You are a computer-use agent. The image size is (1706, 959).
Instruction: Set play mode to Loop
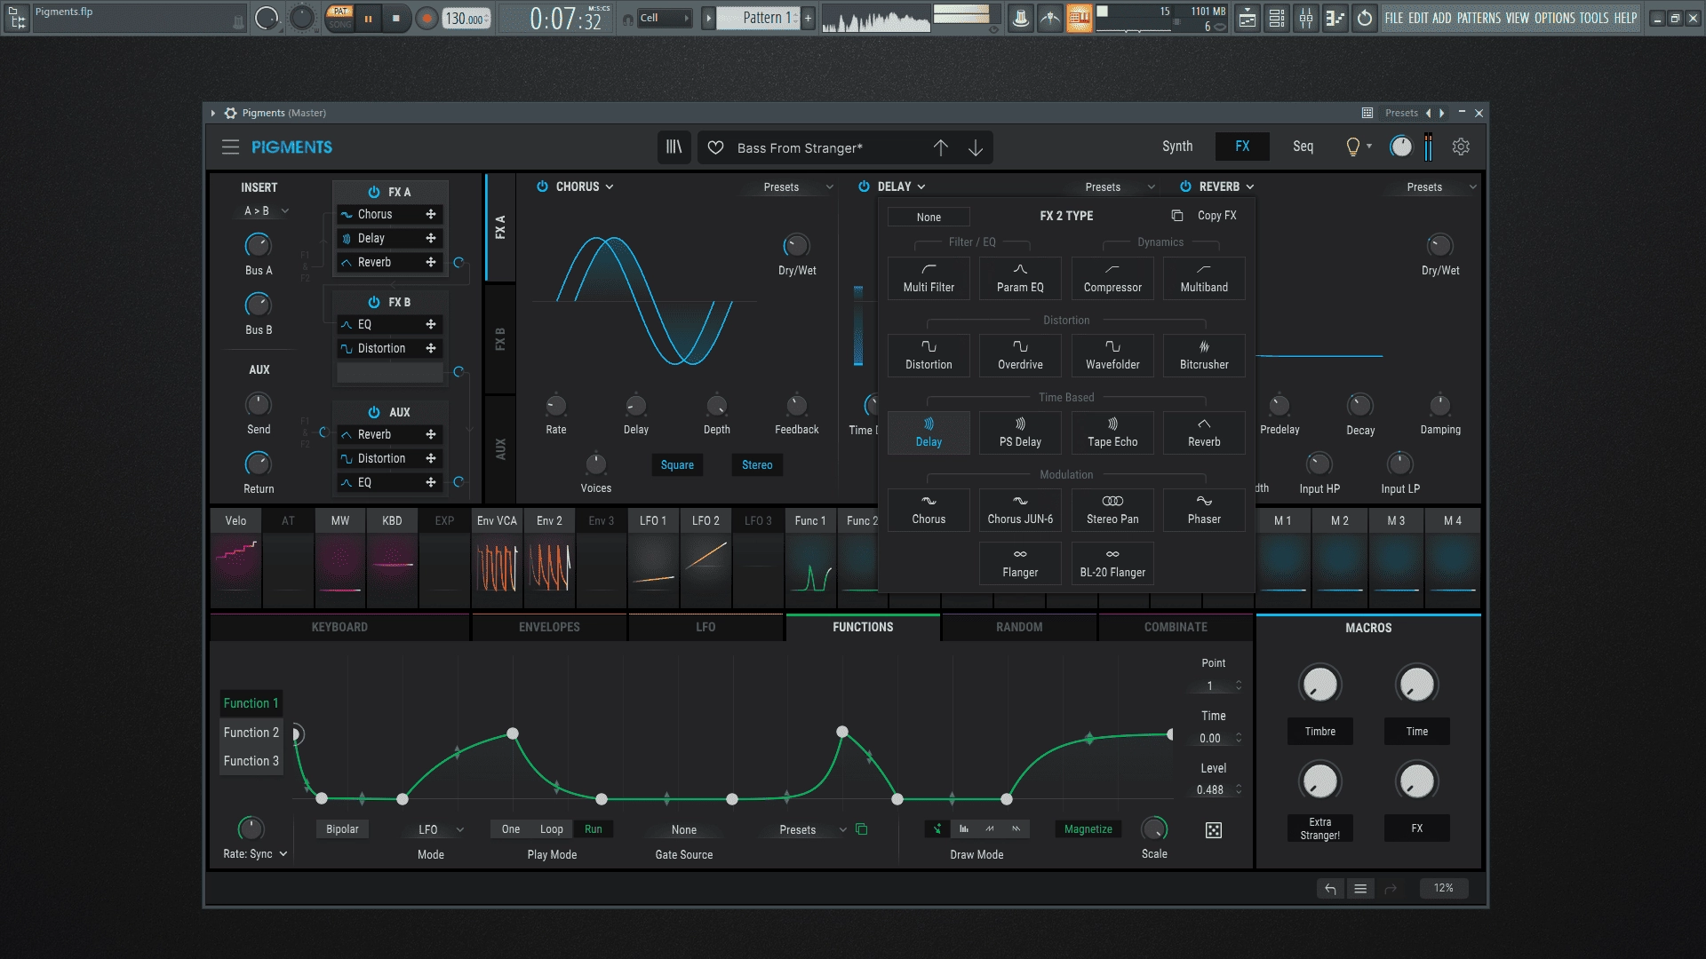point(551,829)
